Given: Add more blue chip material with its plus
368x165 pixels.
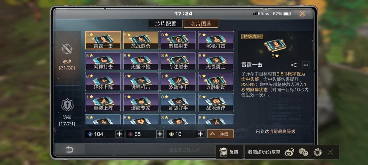Looking at the screenshot, I should click(119, 134).
